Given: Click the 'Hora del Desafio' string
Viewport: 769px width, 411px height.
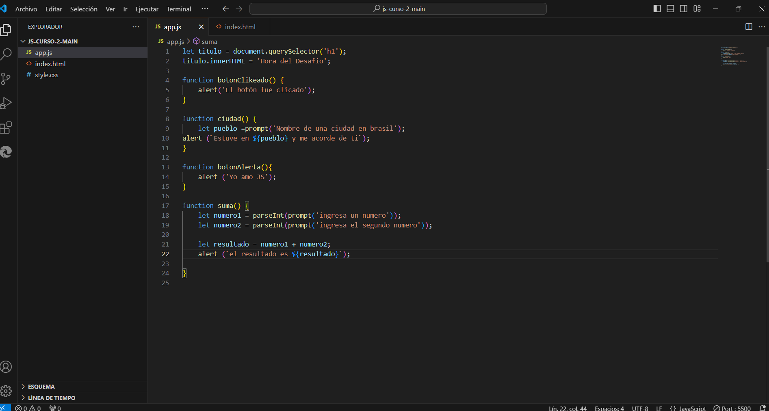Looking at the screenshot, I should pos(292,61).
